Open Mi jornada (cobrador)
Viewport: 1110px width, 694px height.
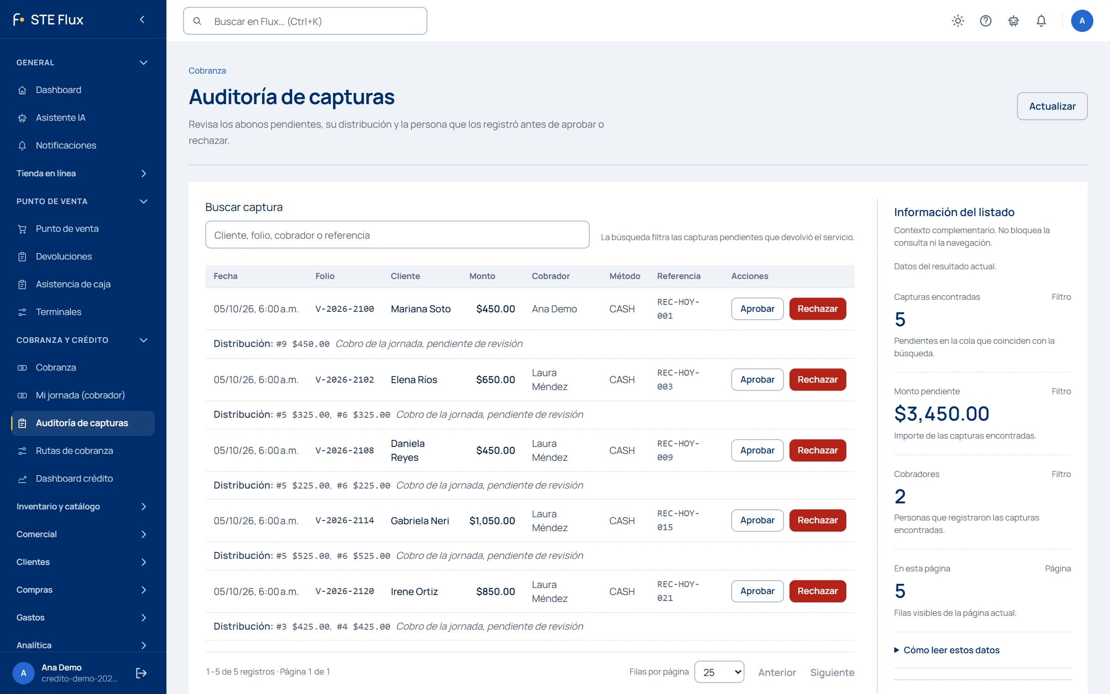[83, 395]
